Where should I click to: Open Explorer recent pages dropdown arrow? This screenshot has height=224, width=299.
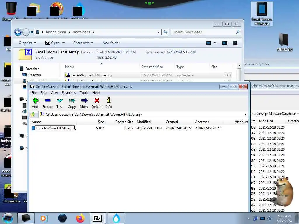[x=32, y=32]
